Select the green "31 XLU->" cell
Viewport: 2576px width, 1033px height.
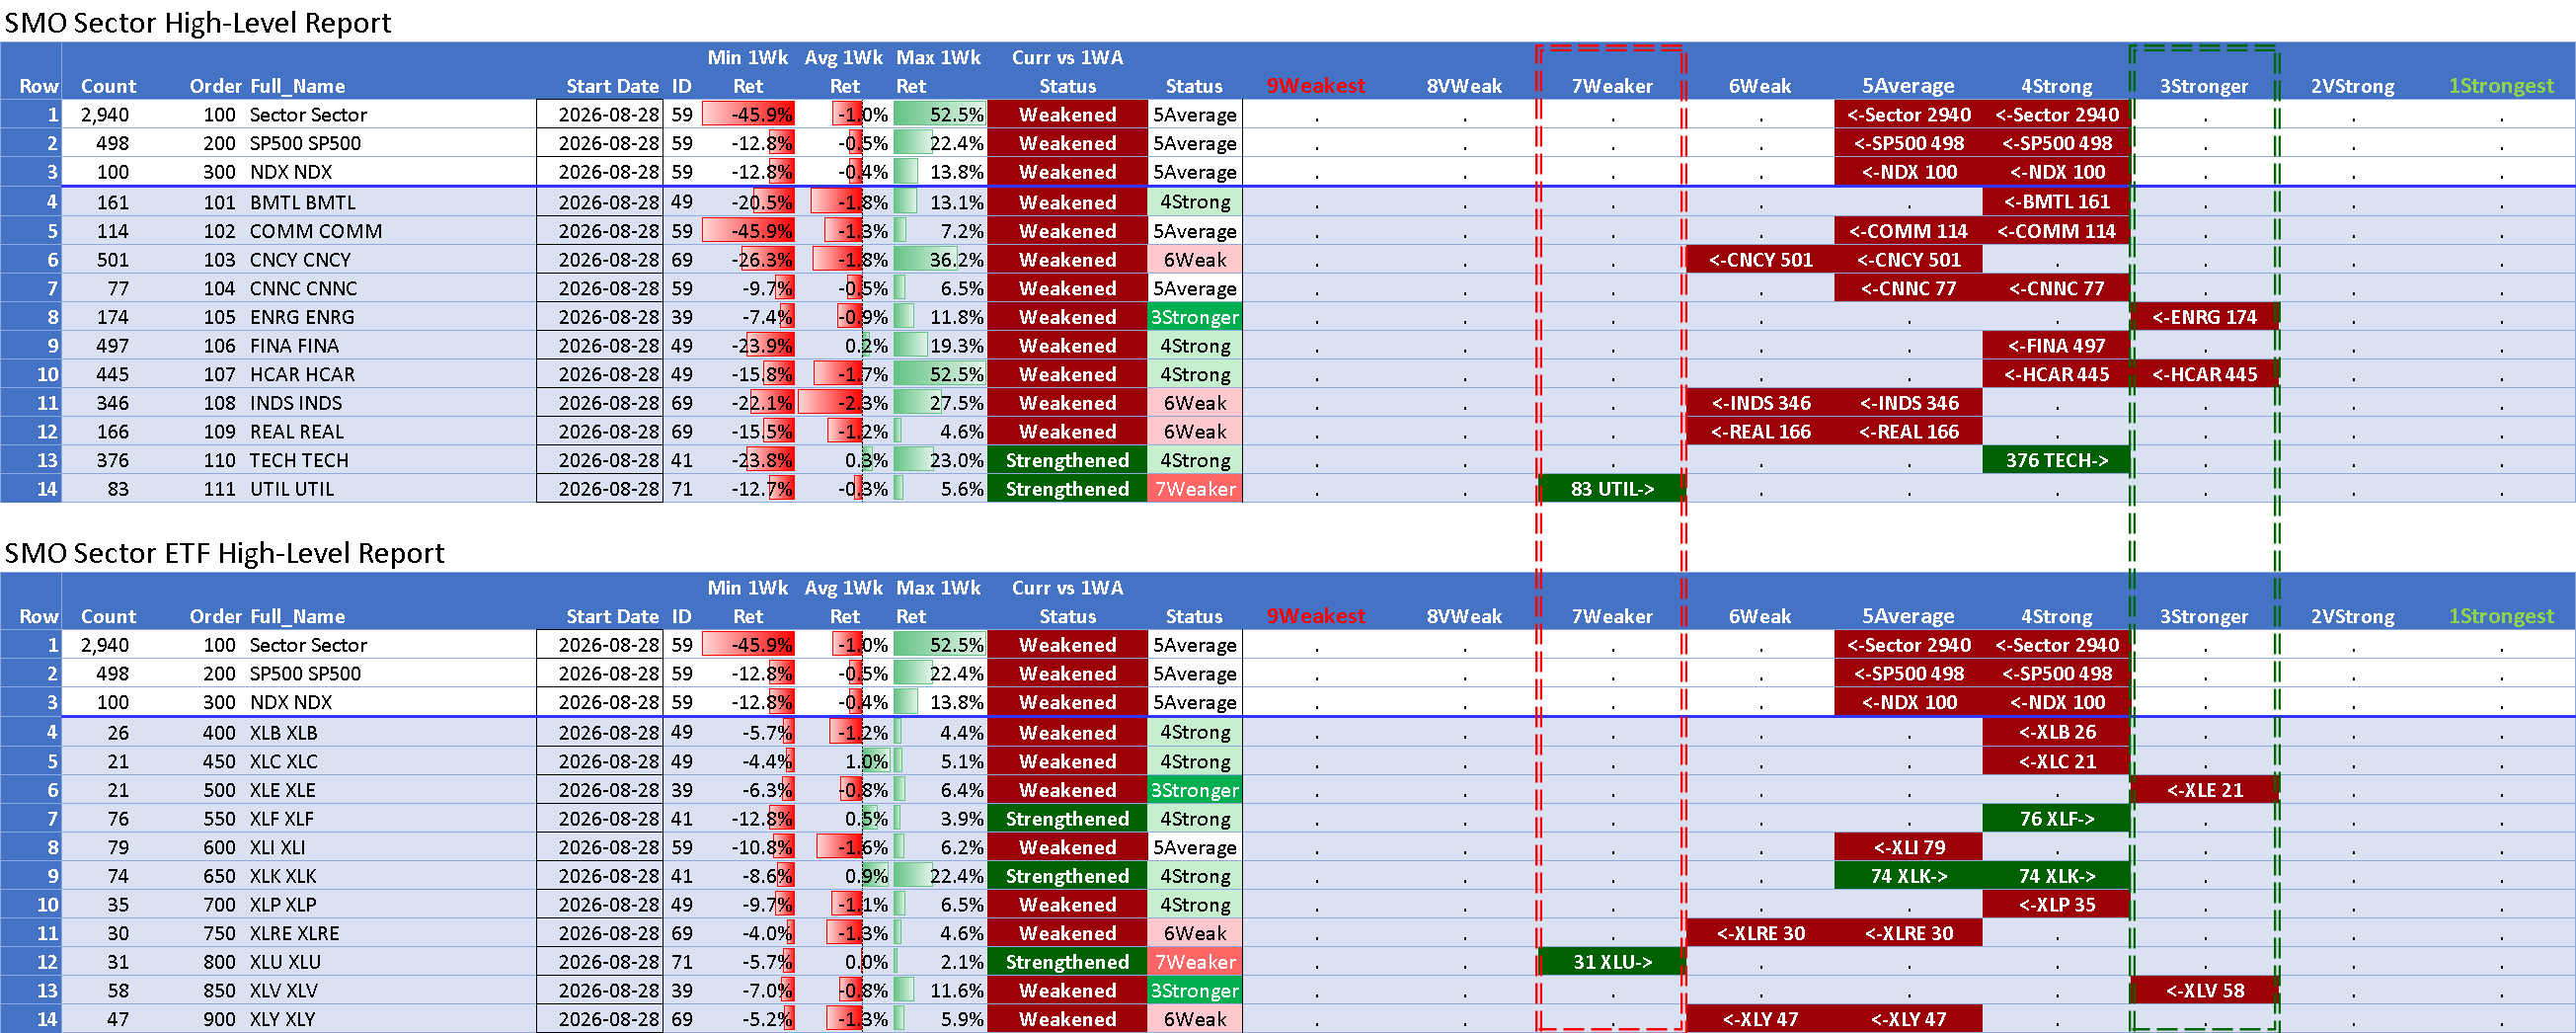[x=1612, y=962]
